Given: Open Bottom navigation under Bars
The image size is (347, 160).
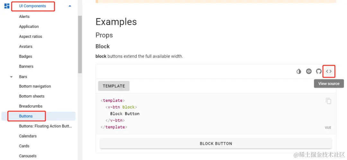Looking at the screenshot, I should 35,86.
